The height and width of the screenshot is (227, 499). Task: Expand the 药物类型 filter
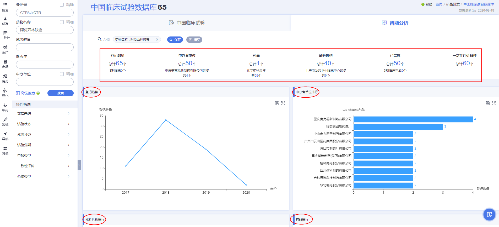click(x=43, y=176)
